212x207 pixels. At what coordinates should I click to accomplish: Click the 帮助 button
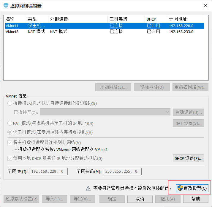pyautogui.click(x=196, y=199)
